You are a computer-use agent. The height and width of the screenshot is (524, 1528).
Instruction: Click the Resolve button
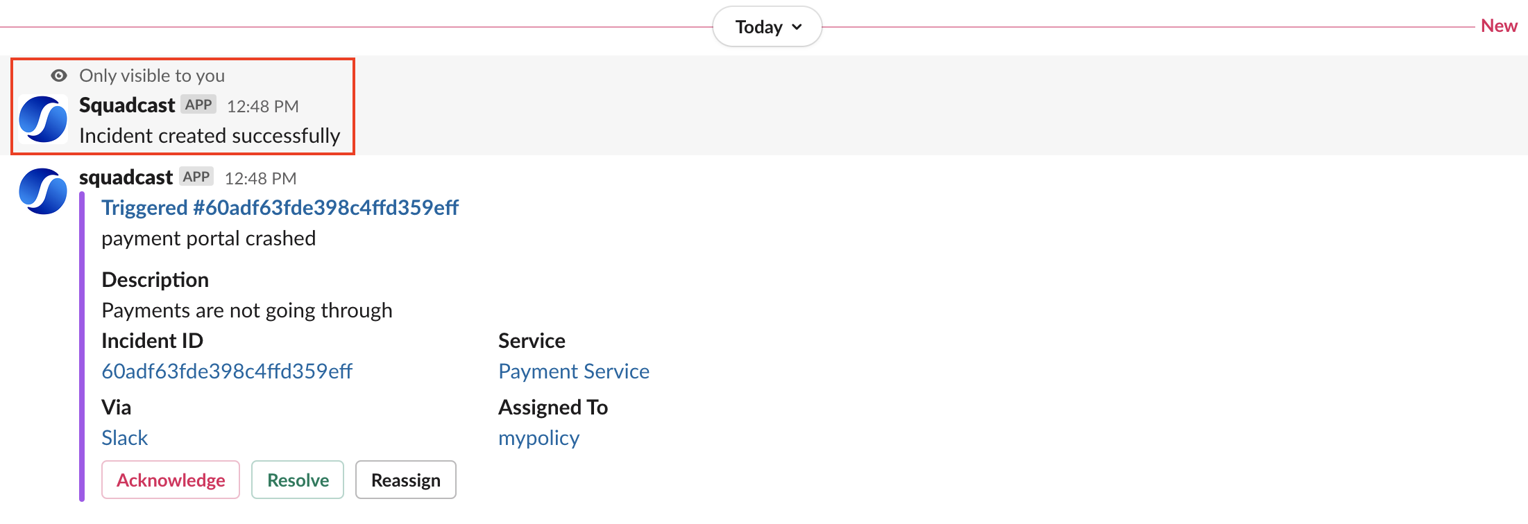[x=298, y=480]
